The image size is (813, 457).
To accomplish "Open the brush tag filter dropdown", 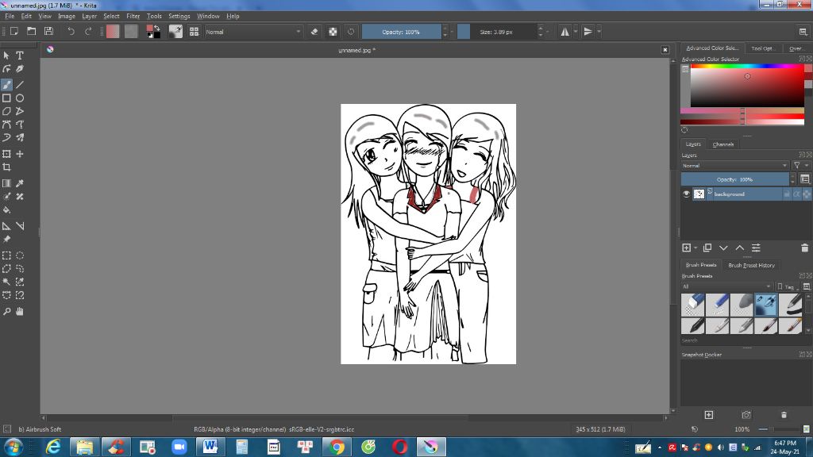I will coord(726,286).
